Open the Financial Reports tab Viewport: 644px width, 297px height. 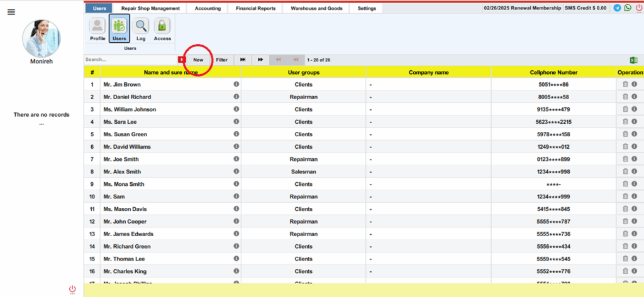point(255,8)
